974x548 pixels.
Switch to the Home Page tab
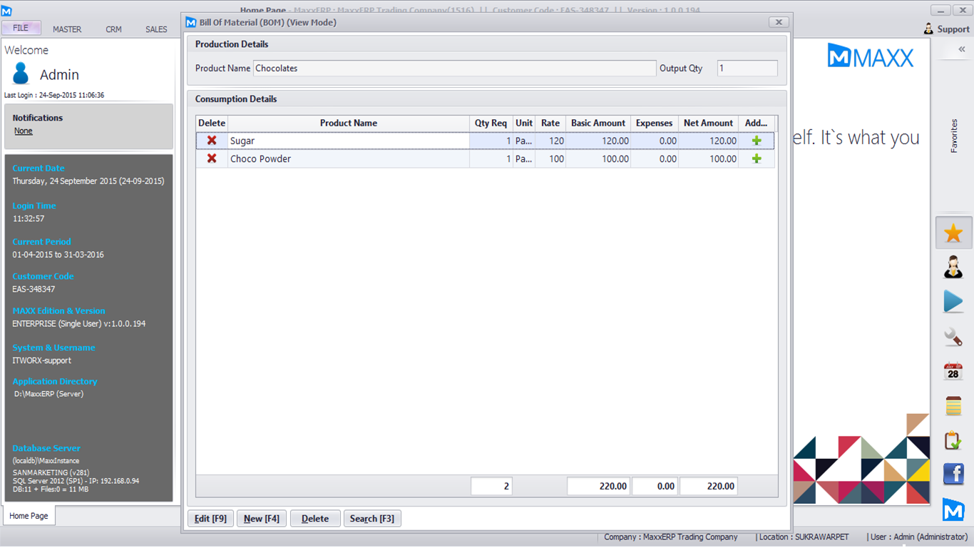[x=29, y=516]
